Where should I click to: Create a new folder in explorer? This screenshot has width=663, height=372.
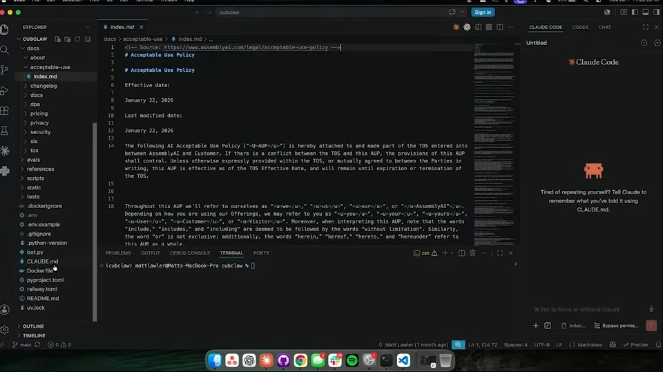click(67, 39)
